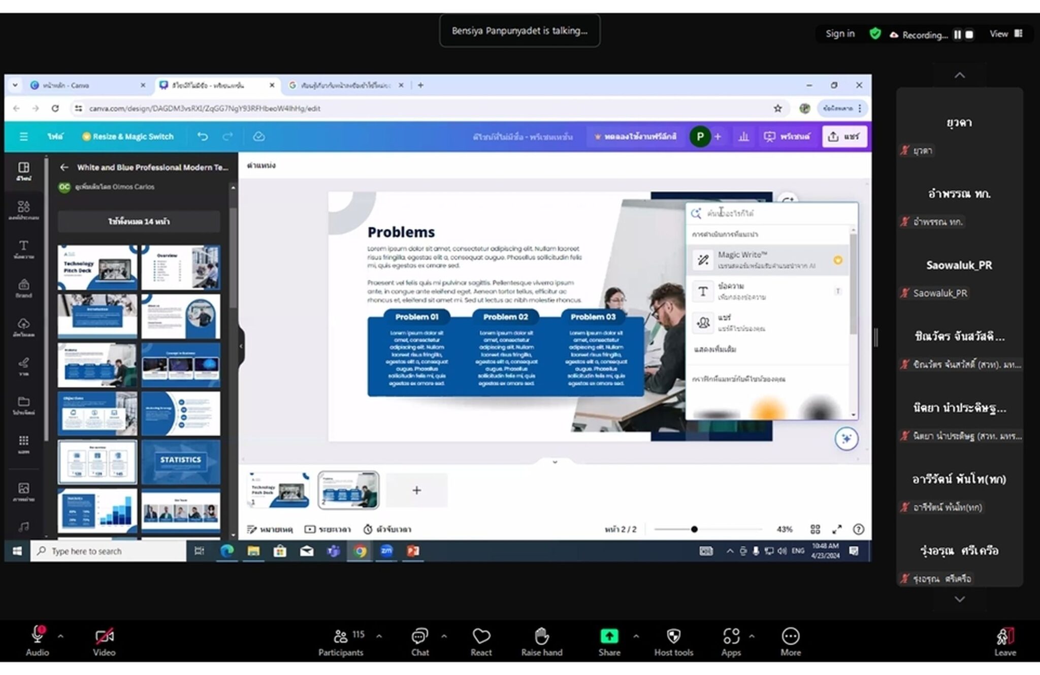Collapse the page thumbnails chevron
Screen dimensions: 1040x675
point(555,462)
